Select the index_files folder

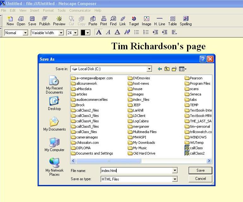[139, 100]
